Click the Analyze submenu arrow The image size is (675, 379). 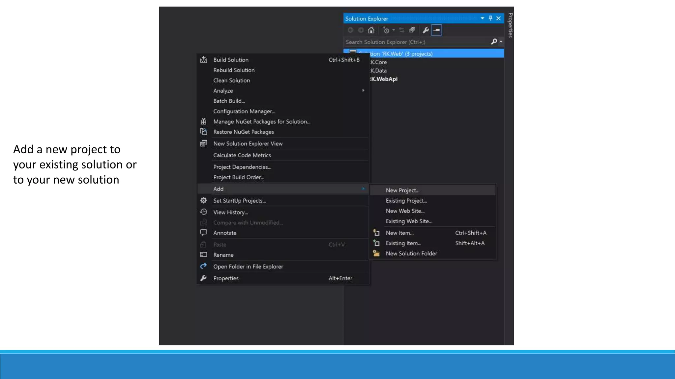(363, 90)
